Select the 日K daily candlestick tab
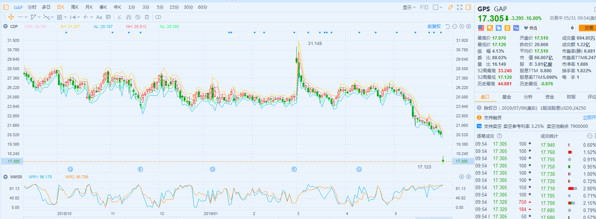 pos(61,7)
